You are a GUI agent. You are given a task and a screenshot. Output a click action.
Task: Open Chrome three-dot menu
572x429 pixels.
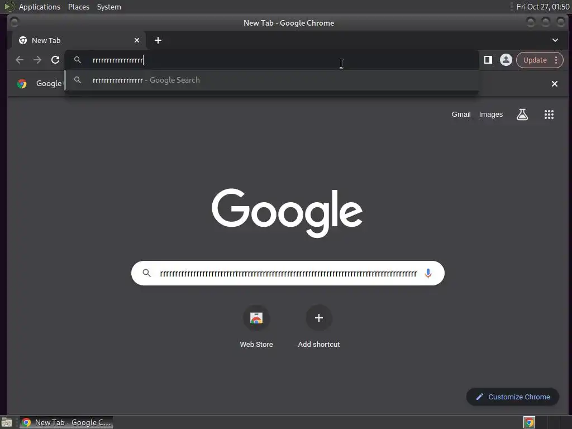click(x=556, y=60)
